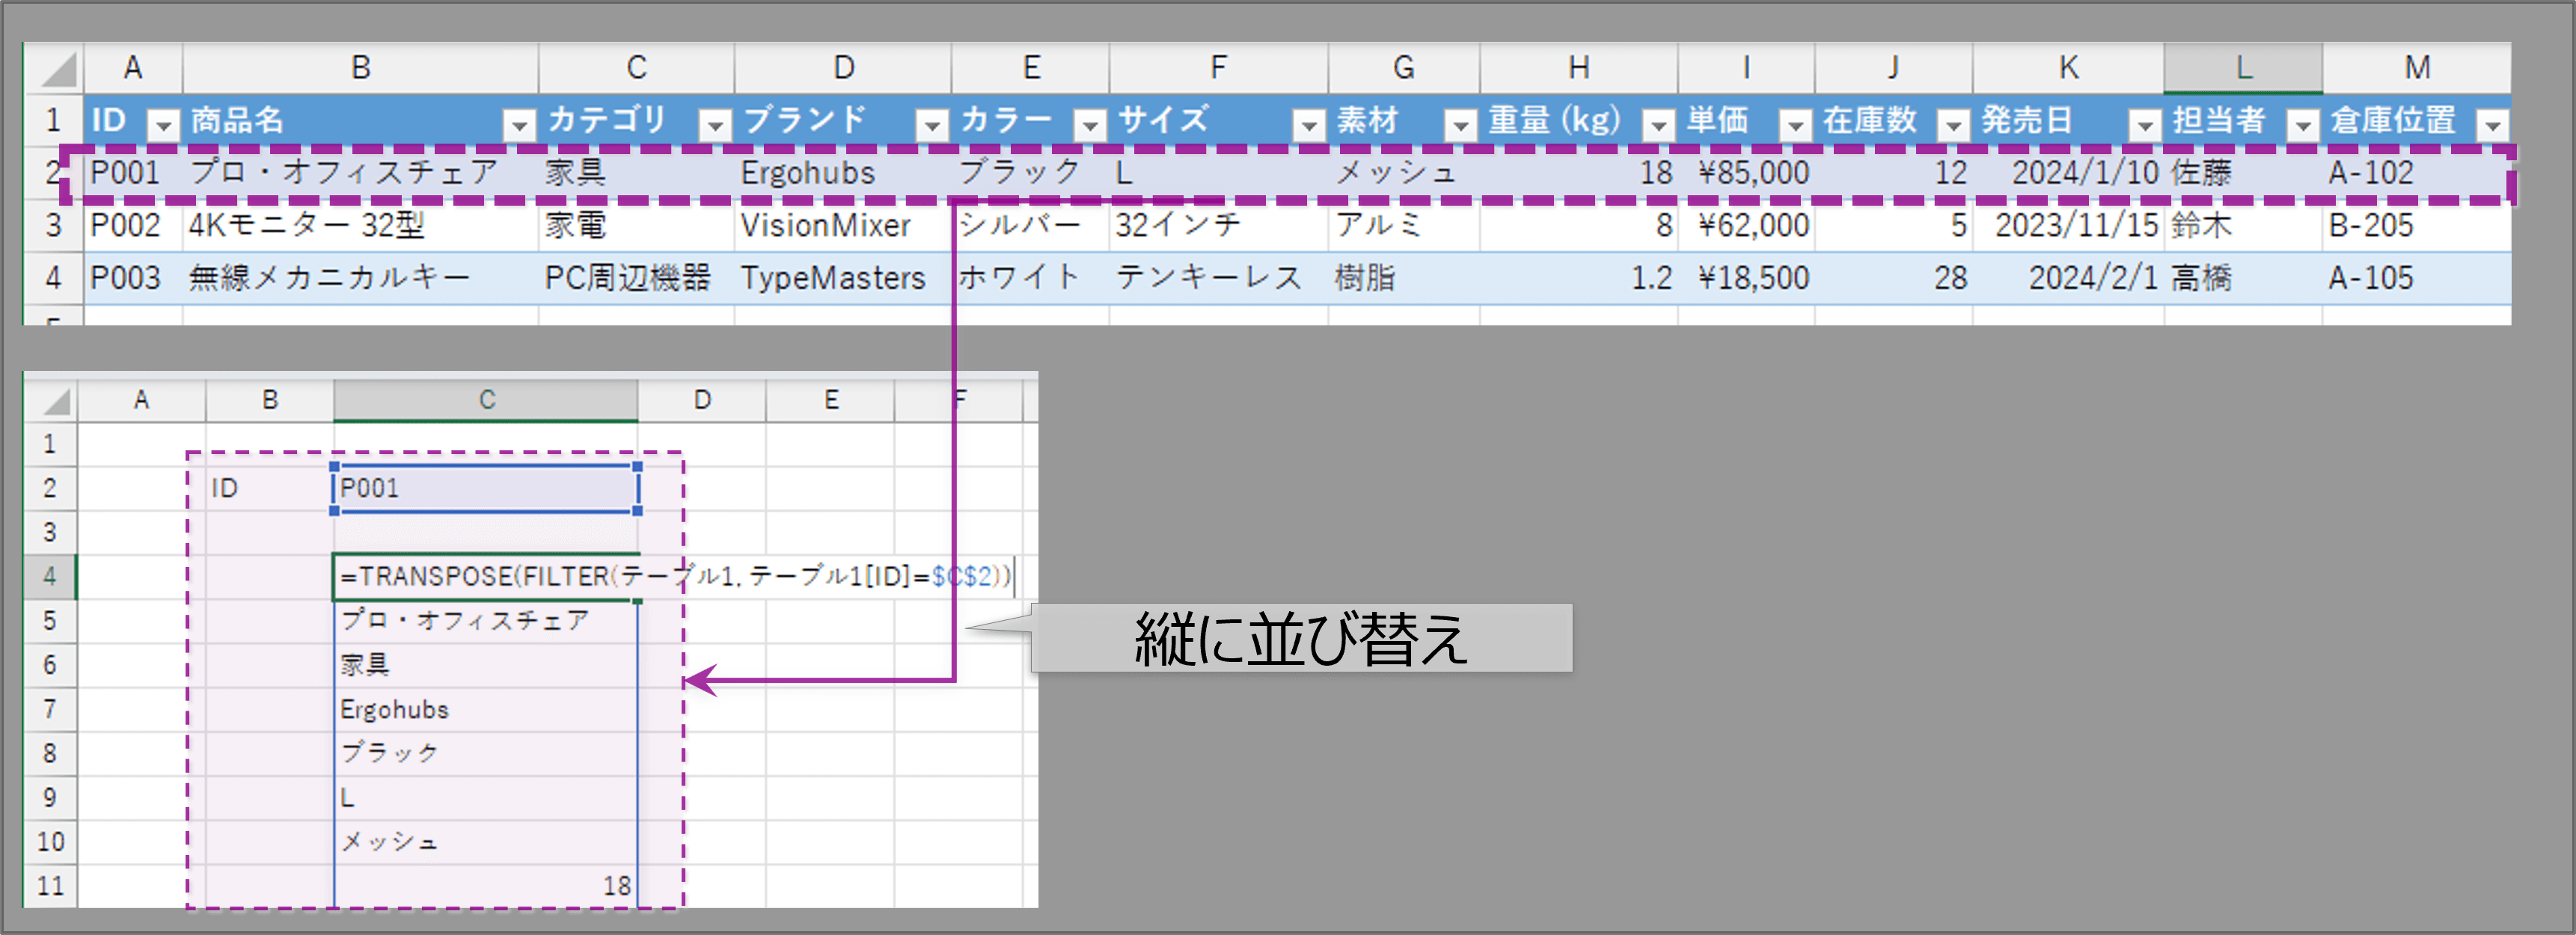Select column L header in the upper sheet
Viewport: 2576px width, 935px height.
point(2243,68)
